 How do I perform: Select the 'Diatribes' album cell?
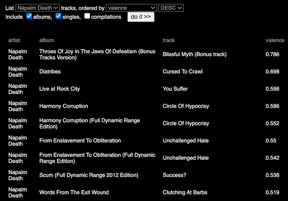click(50, 72)
